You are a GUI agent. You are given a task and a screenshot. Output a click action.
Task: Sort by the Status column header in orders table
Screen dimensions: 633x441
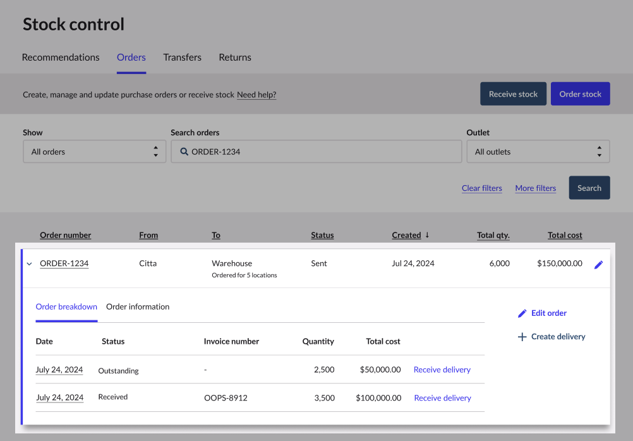322,235
